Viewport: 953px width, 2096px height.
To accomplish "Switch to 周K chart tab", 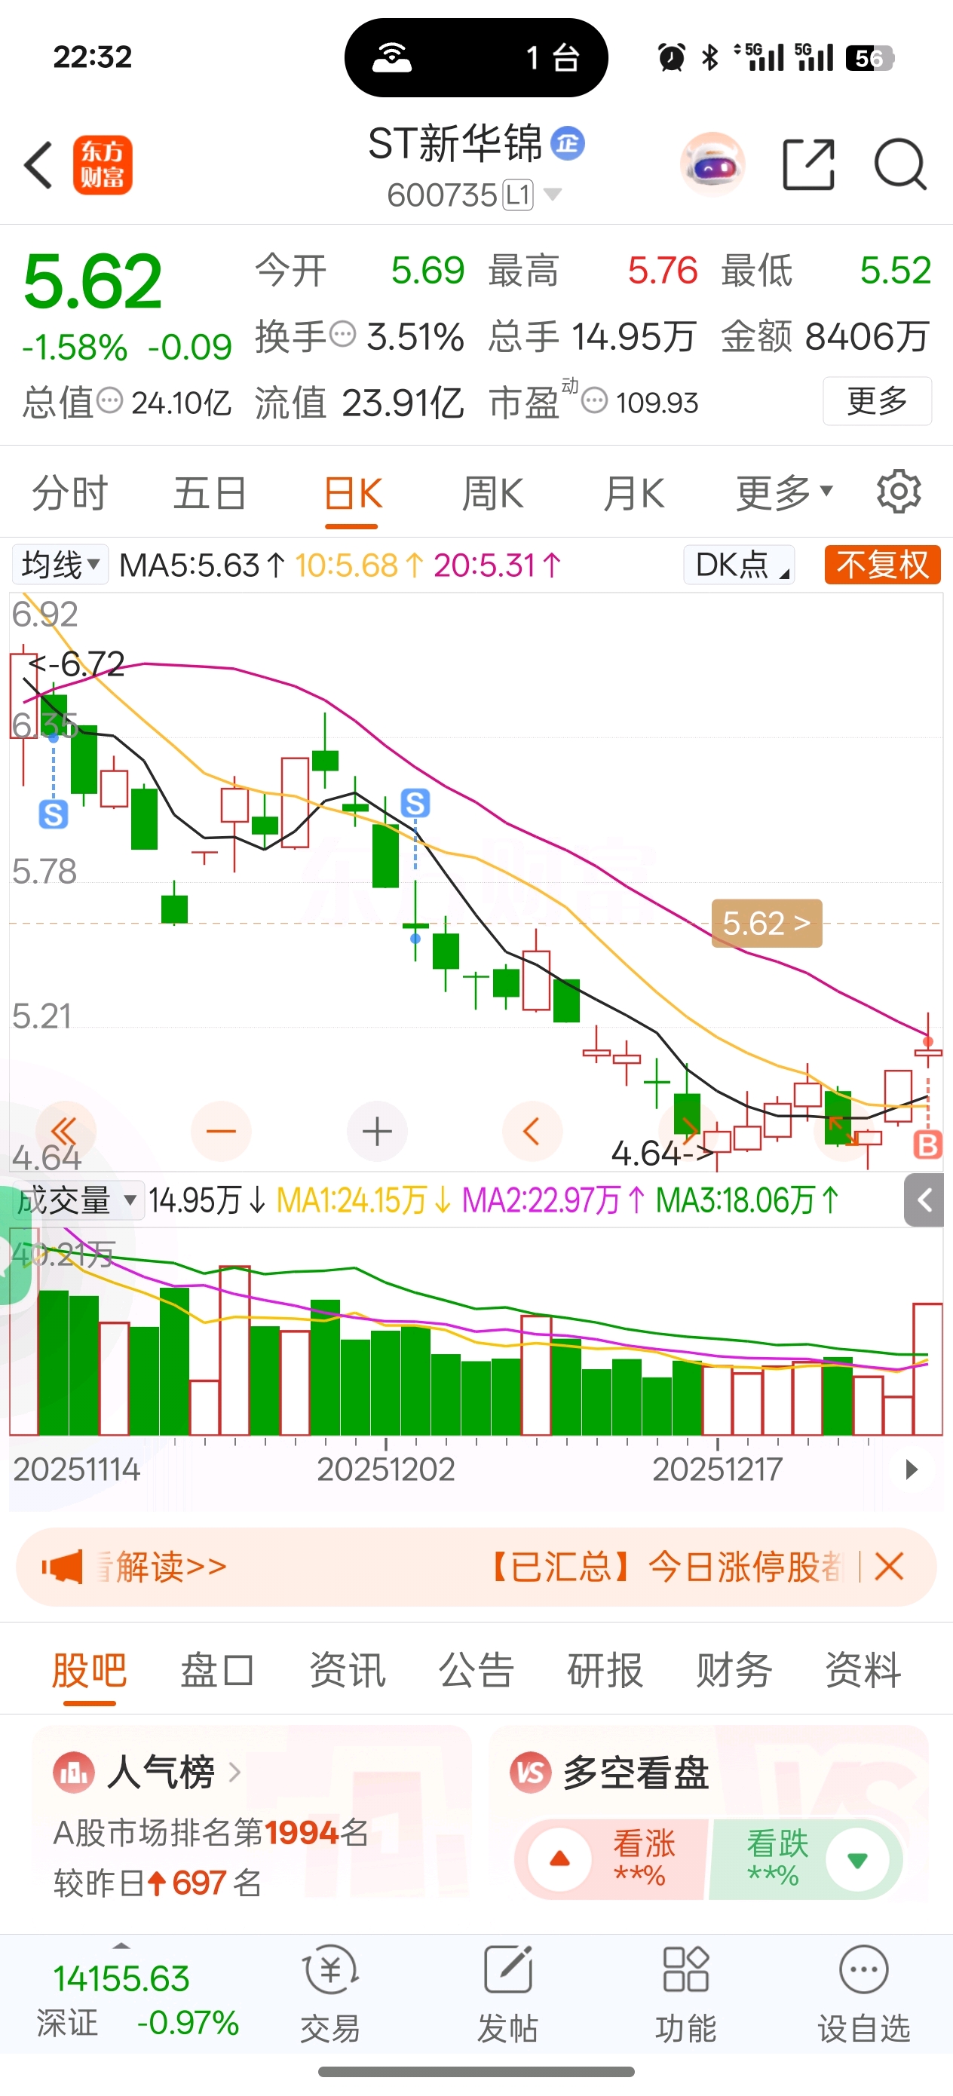I will click(492, 493).
